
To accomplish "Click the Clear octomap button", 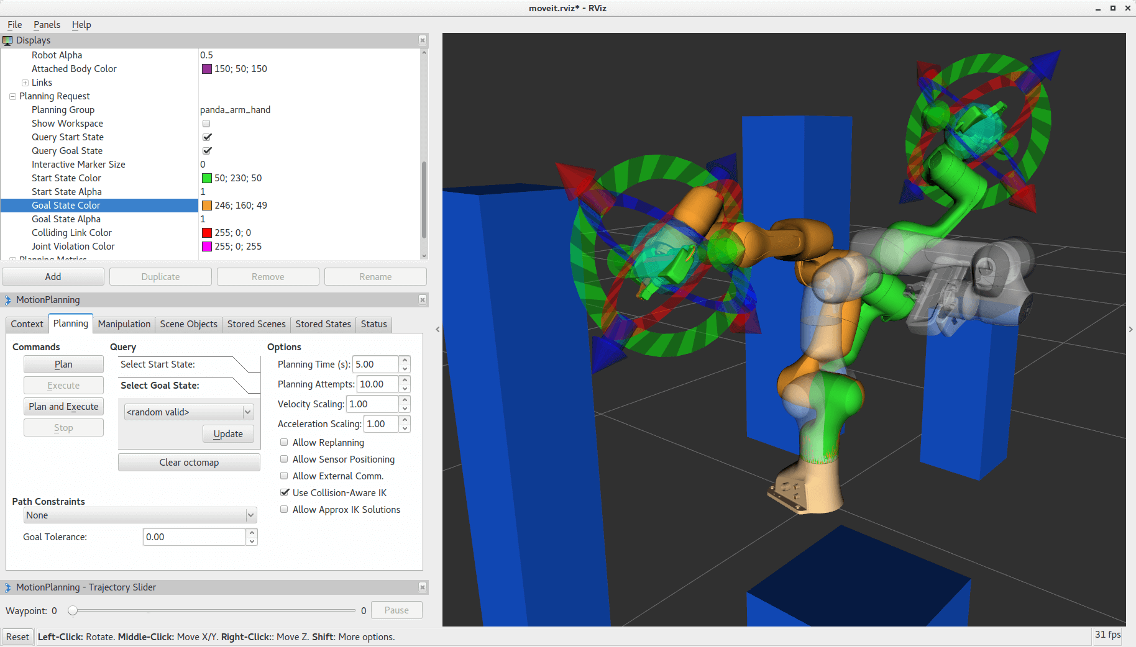I will (189, 463).
